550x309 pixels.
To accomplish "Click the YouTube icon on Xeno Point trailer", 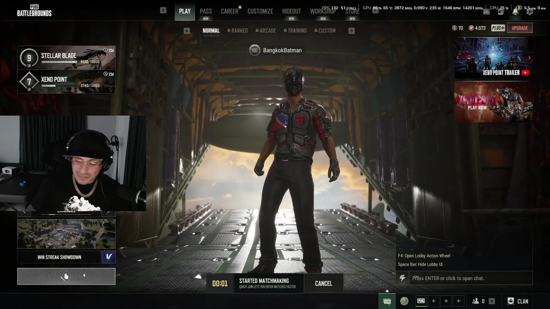I will (x=525, y=73).
